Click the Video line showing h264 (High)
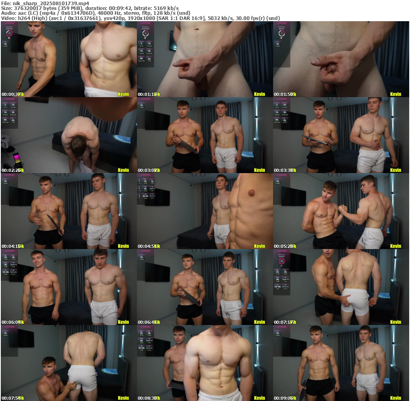Image resolution: width=410 pixels, height=401 pixels. pyautogui.click(x=141, y=18)
